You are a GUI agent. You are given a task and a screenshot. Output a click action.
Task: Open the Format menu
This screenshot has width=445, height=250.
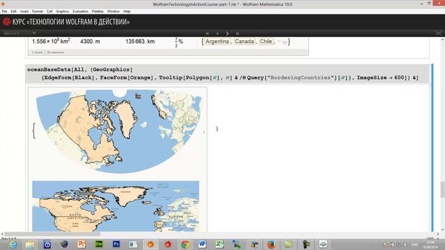click(x=37, y=11)
